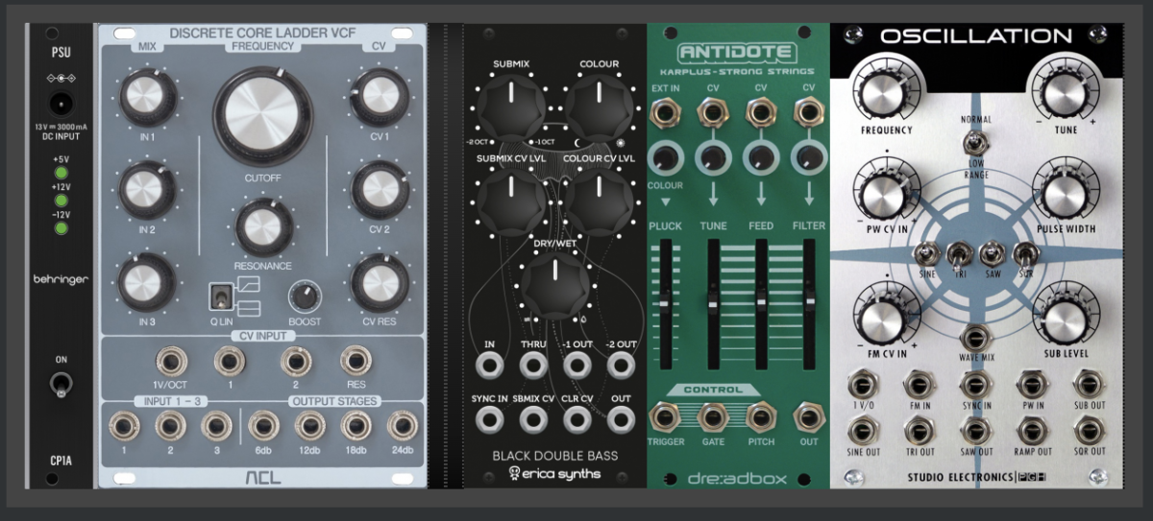Click the BOOST knob
The width and height of the screenshot is (1153, 521).
pyautogui.click(x=305, y=296)
